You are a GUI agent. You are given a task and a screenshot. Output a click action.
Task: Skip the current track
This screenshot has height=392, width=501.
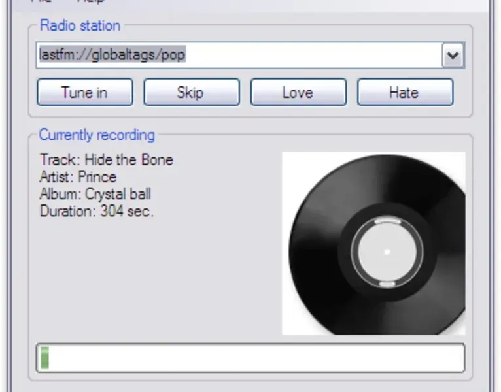click(192, 92)
